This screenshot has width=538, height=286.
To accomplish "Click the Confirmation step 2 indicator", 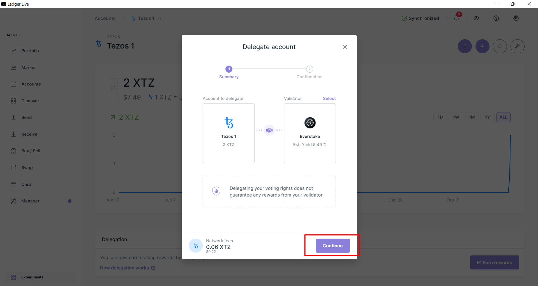I will [310, 69].
